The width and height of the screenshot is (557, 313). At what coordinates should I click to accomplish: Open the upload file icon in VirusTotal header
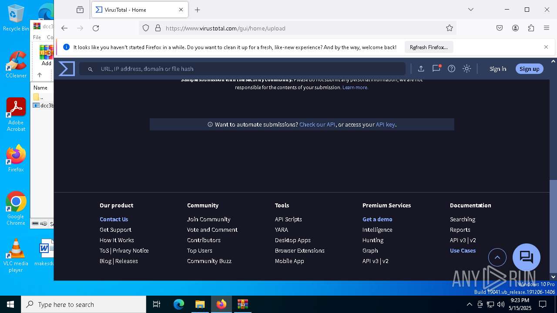421,69
